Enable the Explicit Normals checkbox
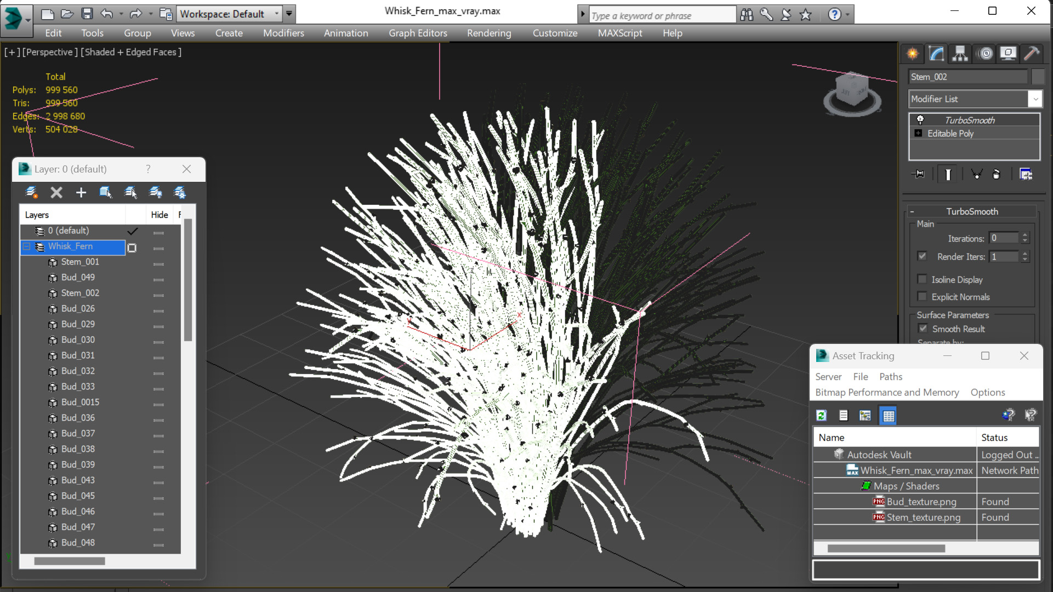1053x592 pixels. click(923, 297)
